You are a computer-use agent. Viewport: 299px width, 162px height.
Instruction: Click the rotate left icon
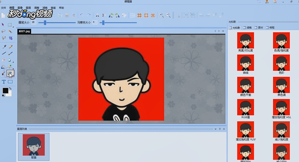[111, 16]
